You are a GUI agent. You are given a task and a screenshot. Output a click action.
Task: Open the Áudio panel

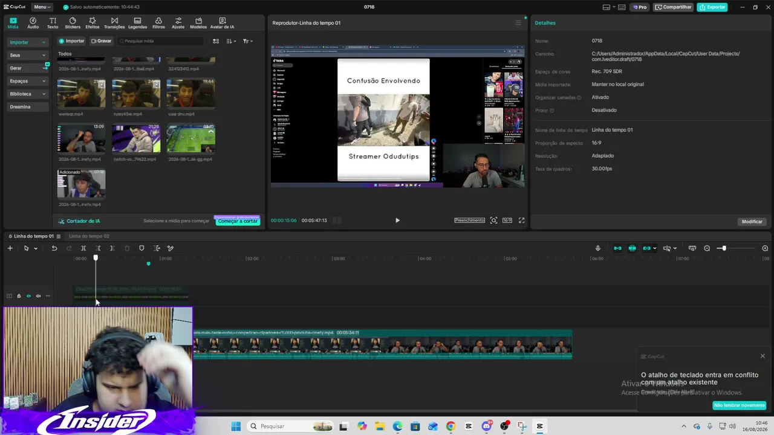tap(33, 23)
